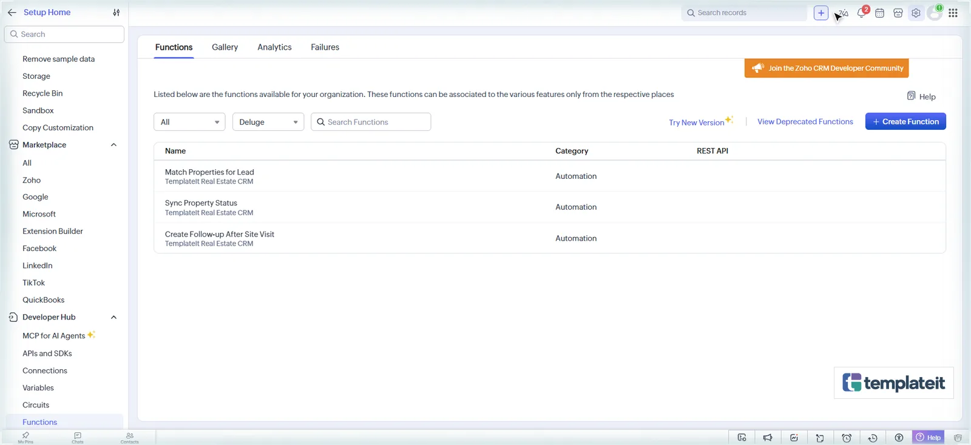
Task: Open Help link with document icon
Action: [x=921, y=96]
